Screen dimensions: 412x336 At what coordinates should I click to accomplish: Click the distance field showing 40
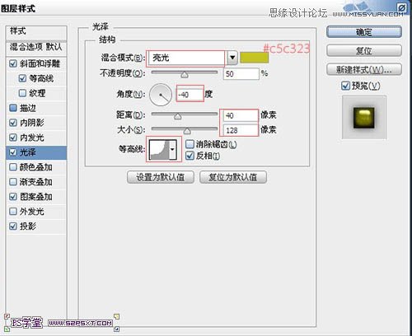240,115
